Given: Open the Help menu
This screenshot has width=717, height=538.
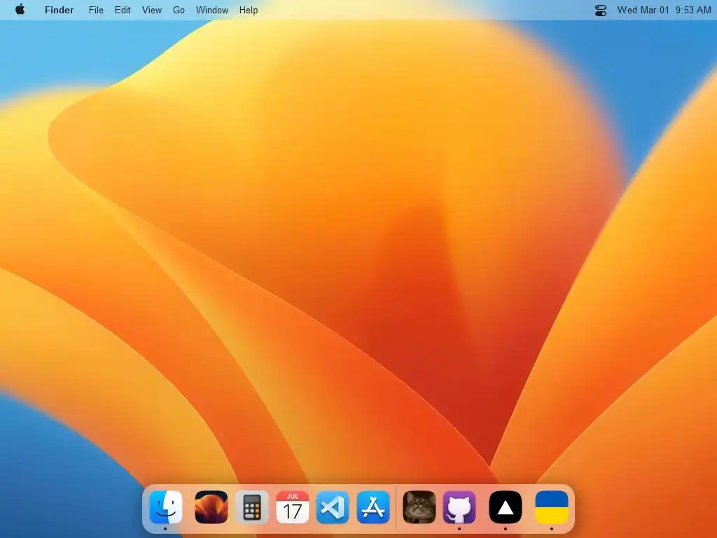Looking at the screenshot, I should coord(249,10).
